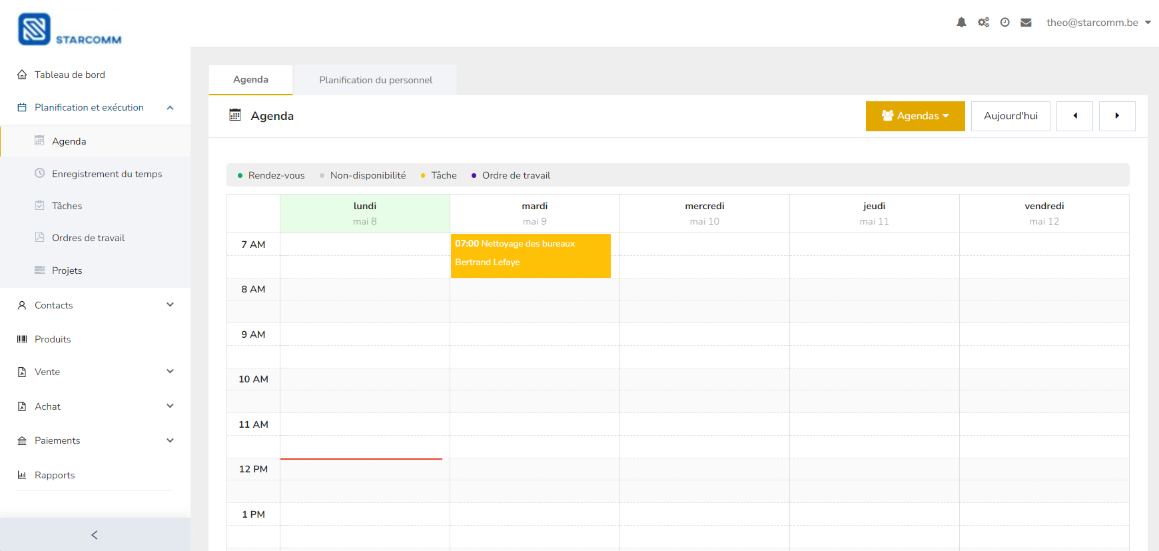Image resolution: width=1159 pixels, height=551 pixels.
Task: Open the Agendas dropdown
Action: pos(915,116)
